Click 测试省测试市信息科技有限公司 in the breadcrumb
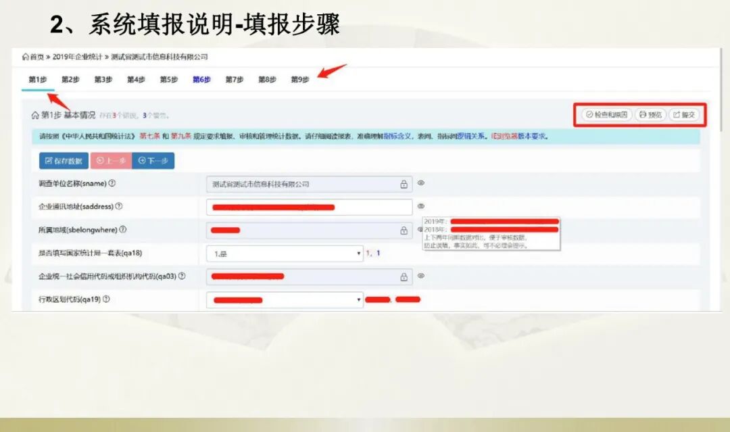Screen dimensions: 730x432 tap(160, 57)
